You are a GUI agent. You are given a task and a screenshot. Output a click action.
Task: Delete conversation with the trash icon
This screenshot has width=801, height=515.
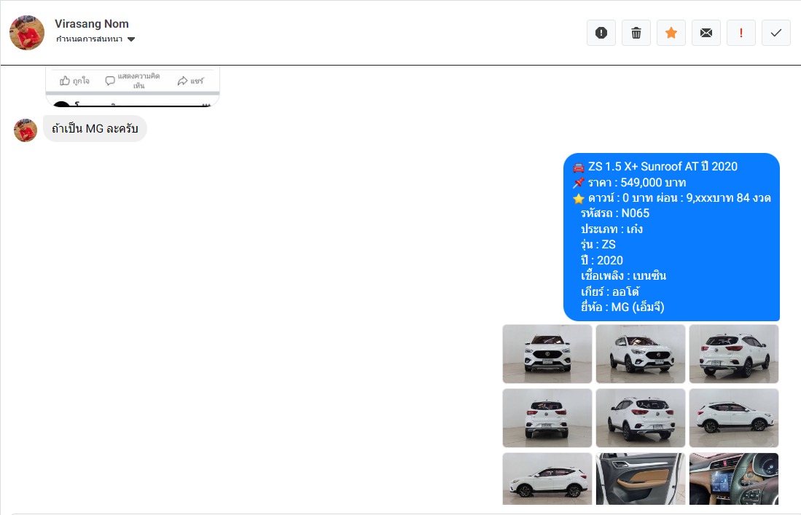click(636, 34)
